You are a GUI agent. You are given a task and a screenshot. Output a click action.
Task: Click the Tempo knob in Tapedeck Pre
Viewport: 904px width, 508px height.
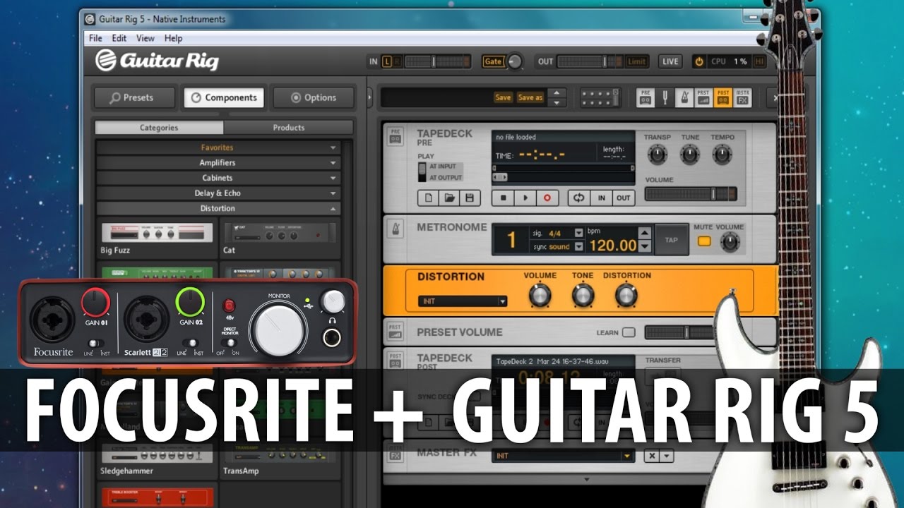[x=722, y=154]
